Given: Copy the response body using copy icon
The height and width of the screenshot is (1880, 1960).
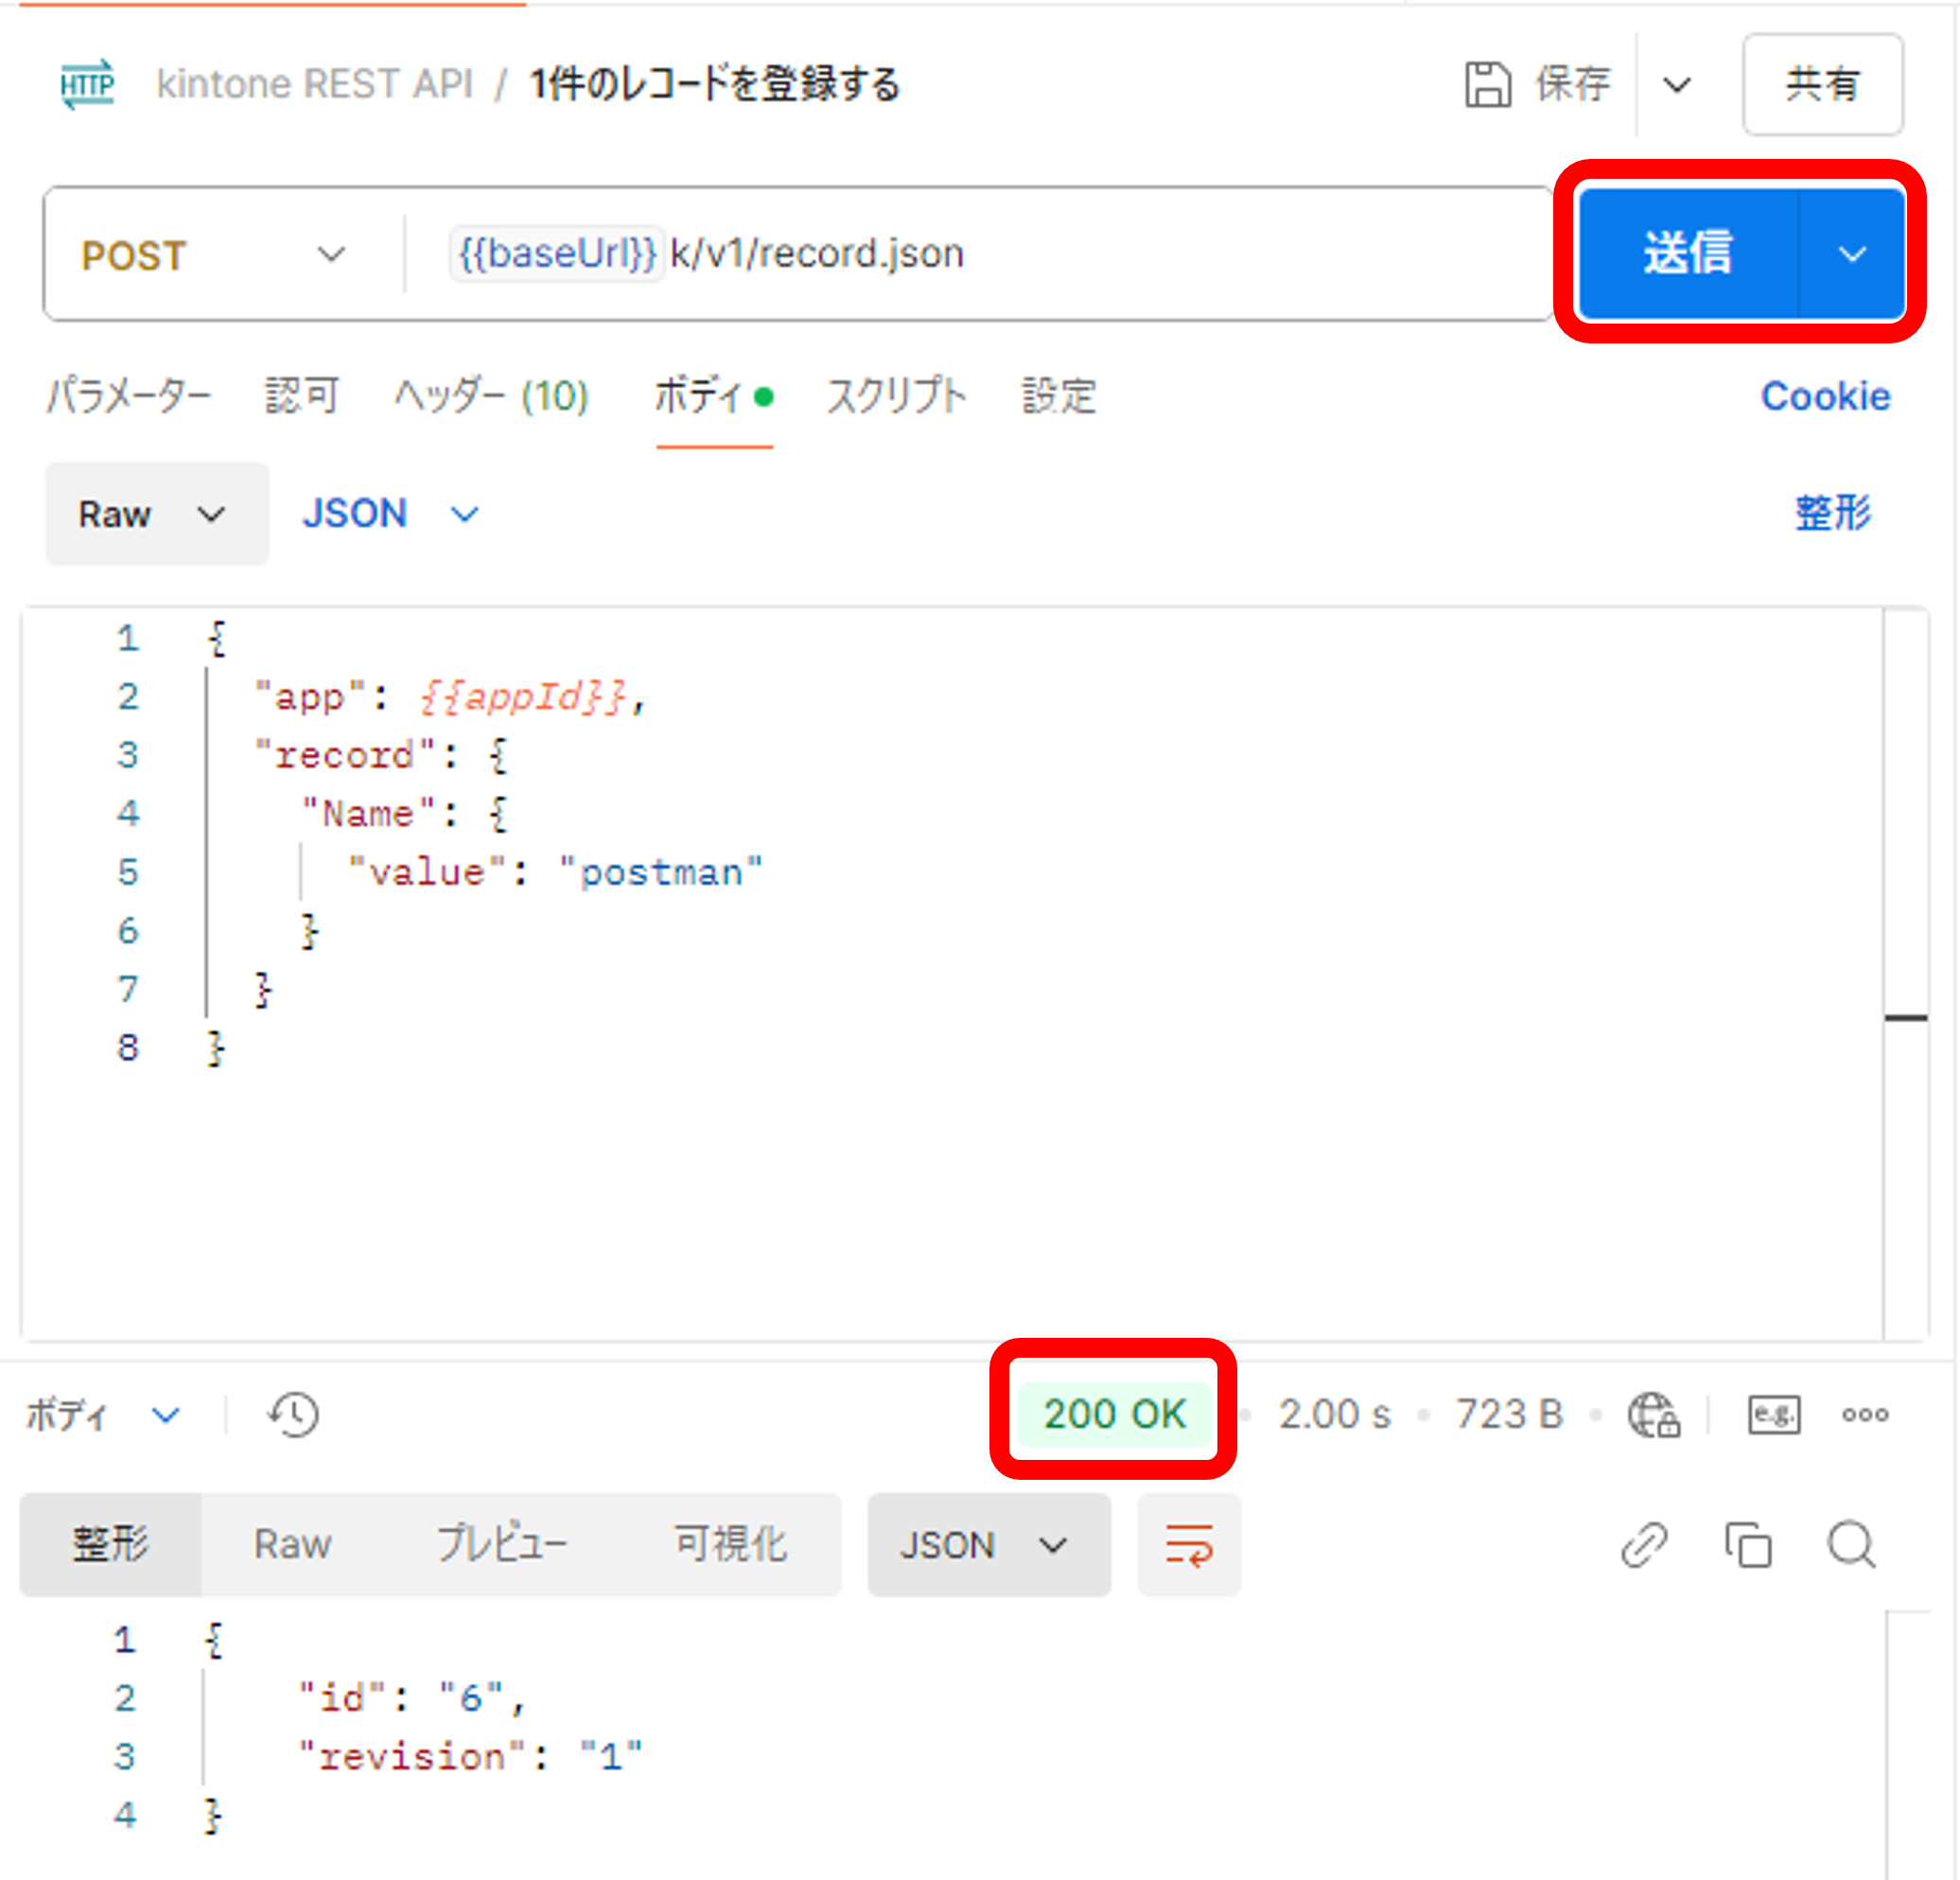Looking at the screenshot, I should pos(1748,1545).
